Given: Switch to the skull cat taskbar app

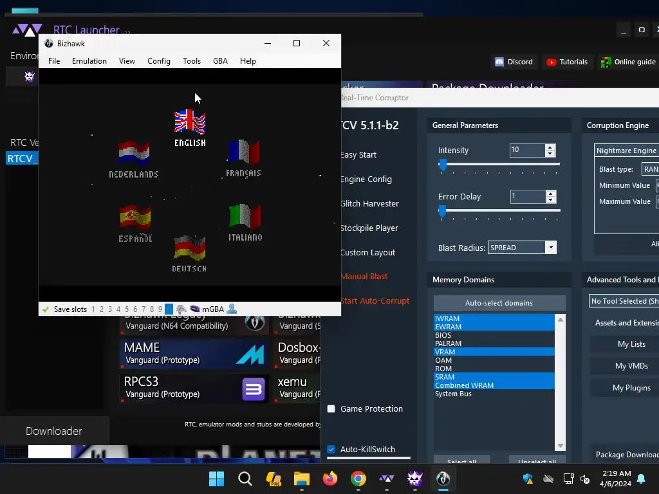Looking at the screenshot, I should pos(415,479).
